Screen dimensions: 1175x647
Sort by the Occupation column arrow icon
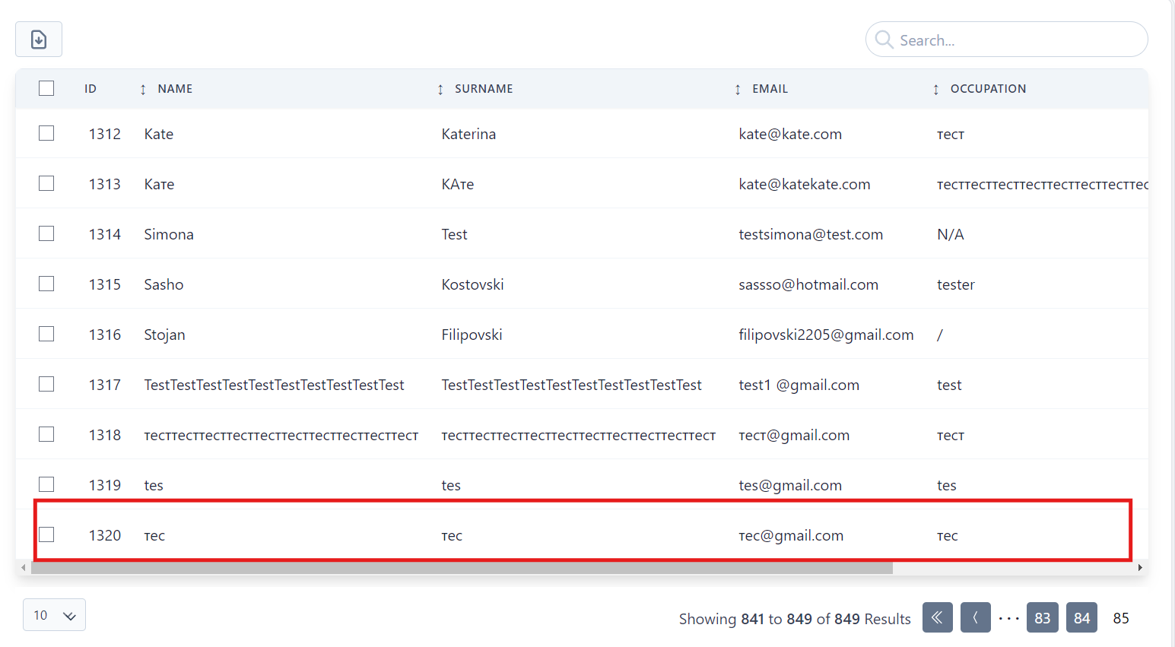pyautogui.click(x=935, y=90)
